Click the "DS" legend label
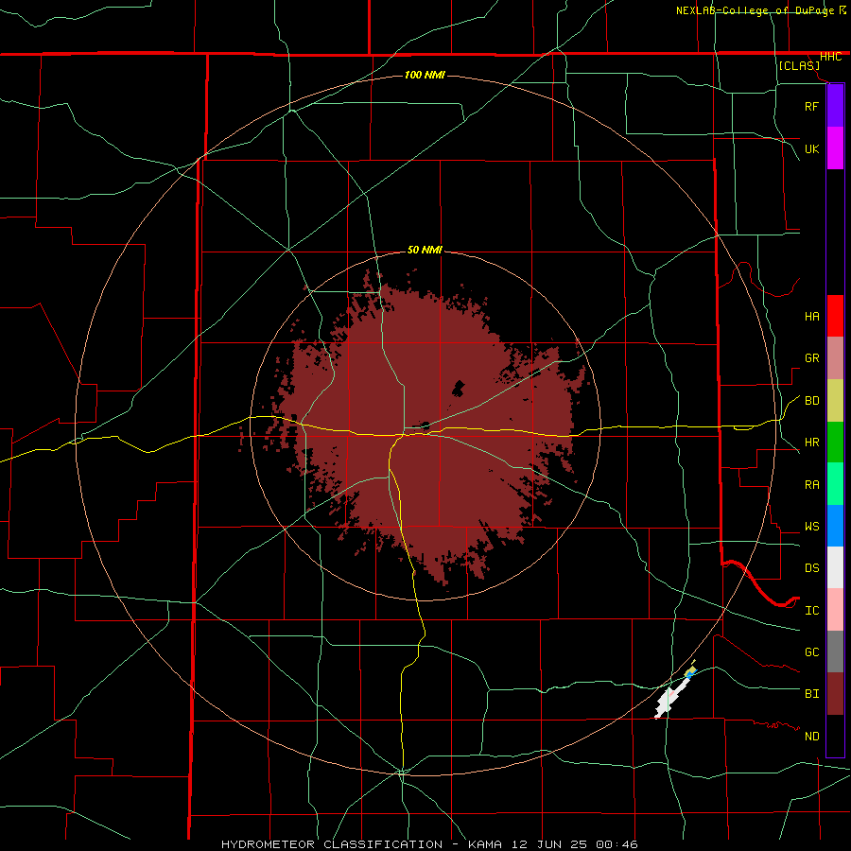The height and width of the screenshot is (851, 851). (811, 567)
